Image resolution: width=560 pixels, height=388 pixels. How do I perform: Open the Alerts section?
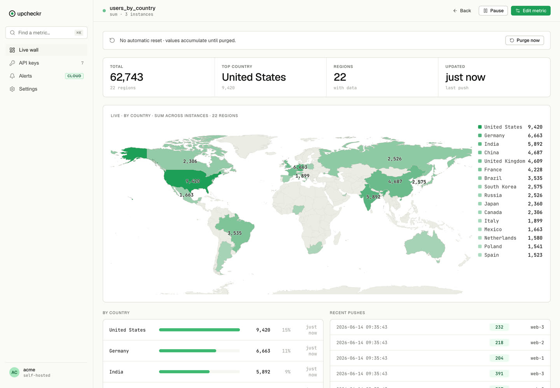pos(46,76)
